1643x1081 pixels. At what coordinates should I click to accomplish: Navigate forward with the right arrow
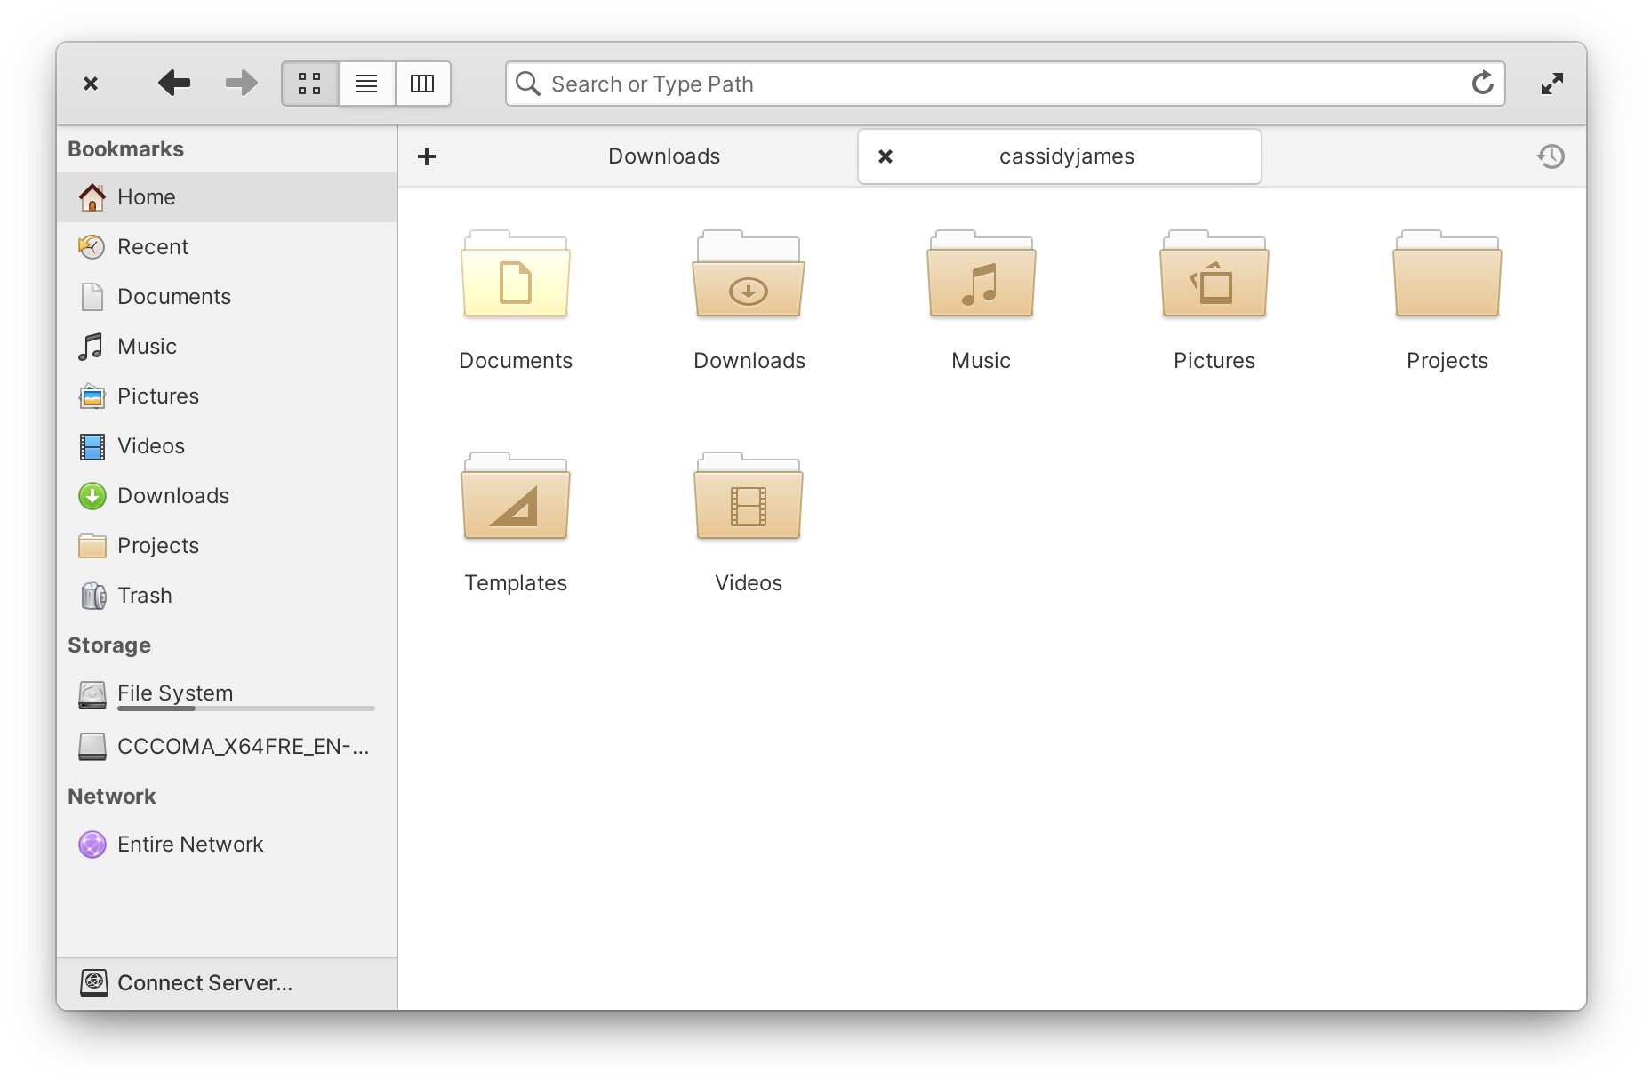point(241,84)
